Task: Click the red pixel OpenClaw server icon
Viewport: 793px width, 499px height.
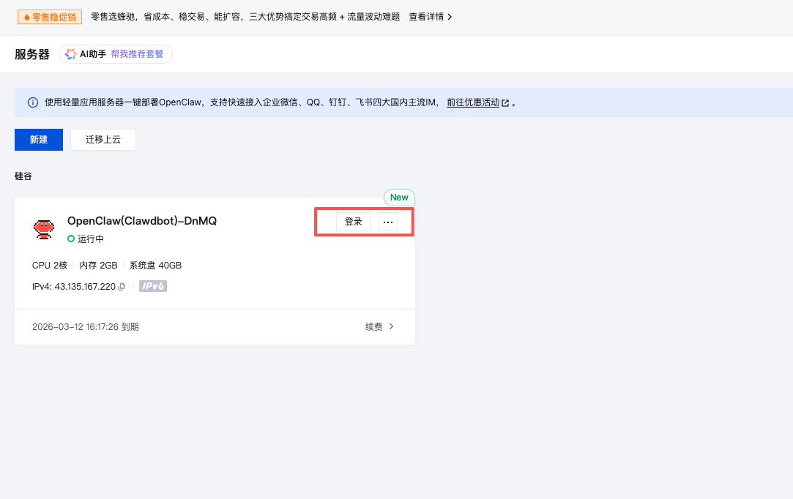Action: [44, 229]
